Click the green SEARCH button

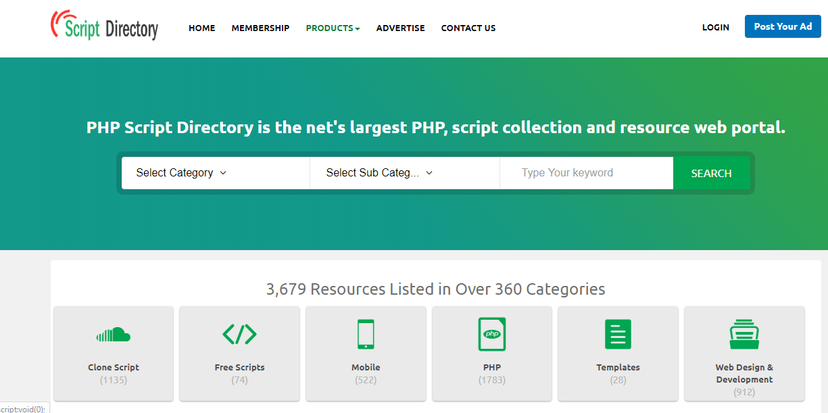pos(711,173)
